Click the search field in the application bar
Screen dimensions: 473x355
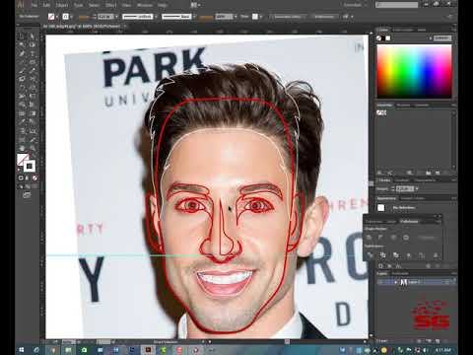(x=397, y=5)
